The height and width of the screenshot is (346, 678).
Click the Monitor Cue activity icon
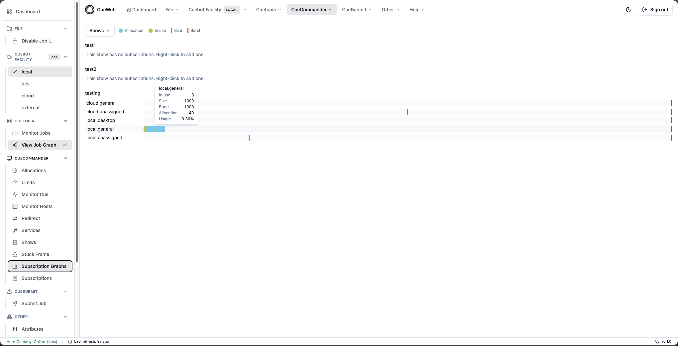[15, 194]
